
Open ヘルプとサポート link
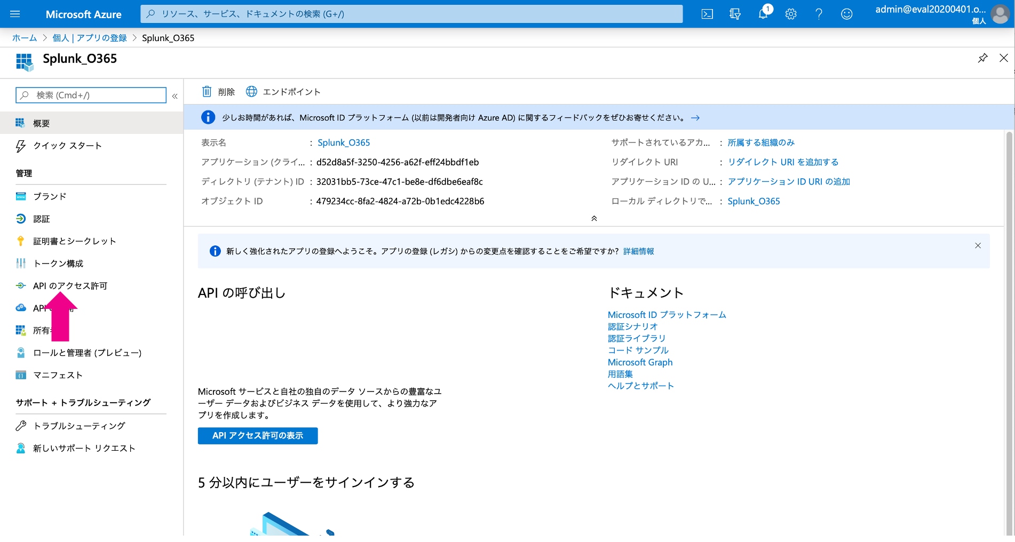point(641,386)
